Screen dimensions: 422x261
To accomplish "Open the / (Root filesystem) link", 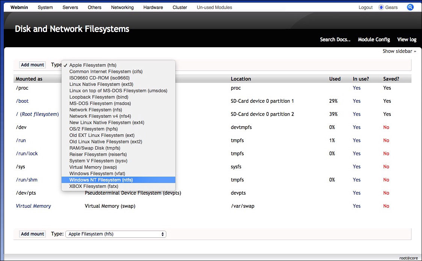I will (x=37, y=114).
